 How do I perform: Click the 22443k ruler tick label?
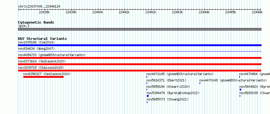click(177, 12)
